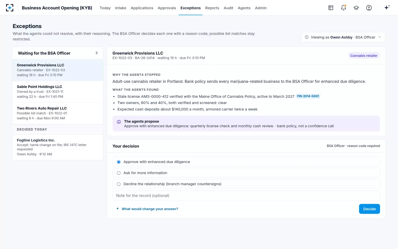Click the person icon in Viewing as selector
Screen dimensions: 398x249
(x=307, y=37)
